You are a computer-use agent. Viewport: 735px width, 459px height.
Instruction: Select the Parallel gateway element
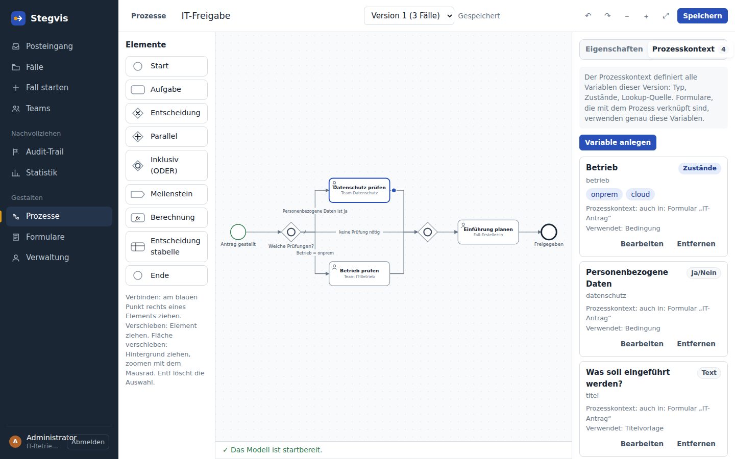[166, 136]
